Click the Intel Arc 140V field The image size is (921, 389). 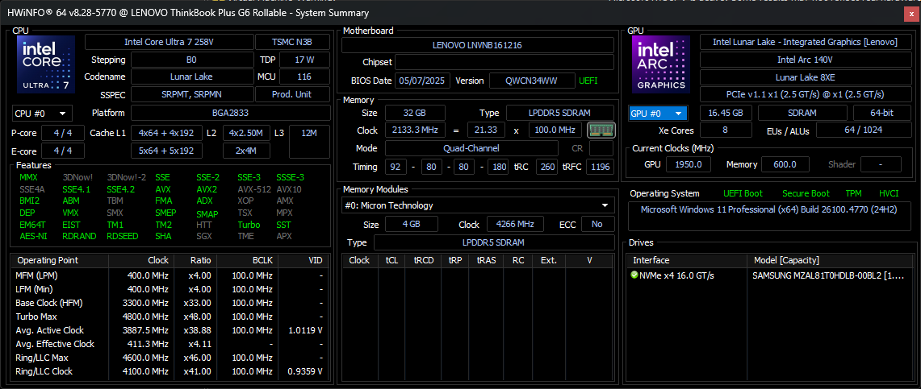coord(805,60)
